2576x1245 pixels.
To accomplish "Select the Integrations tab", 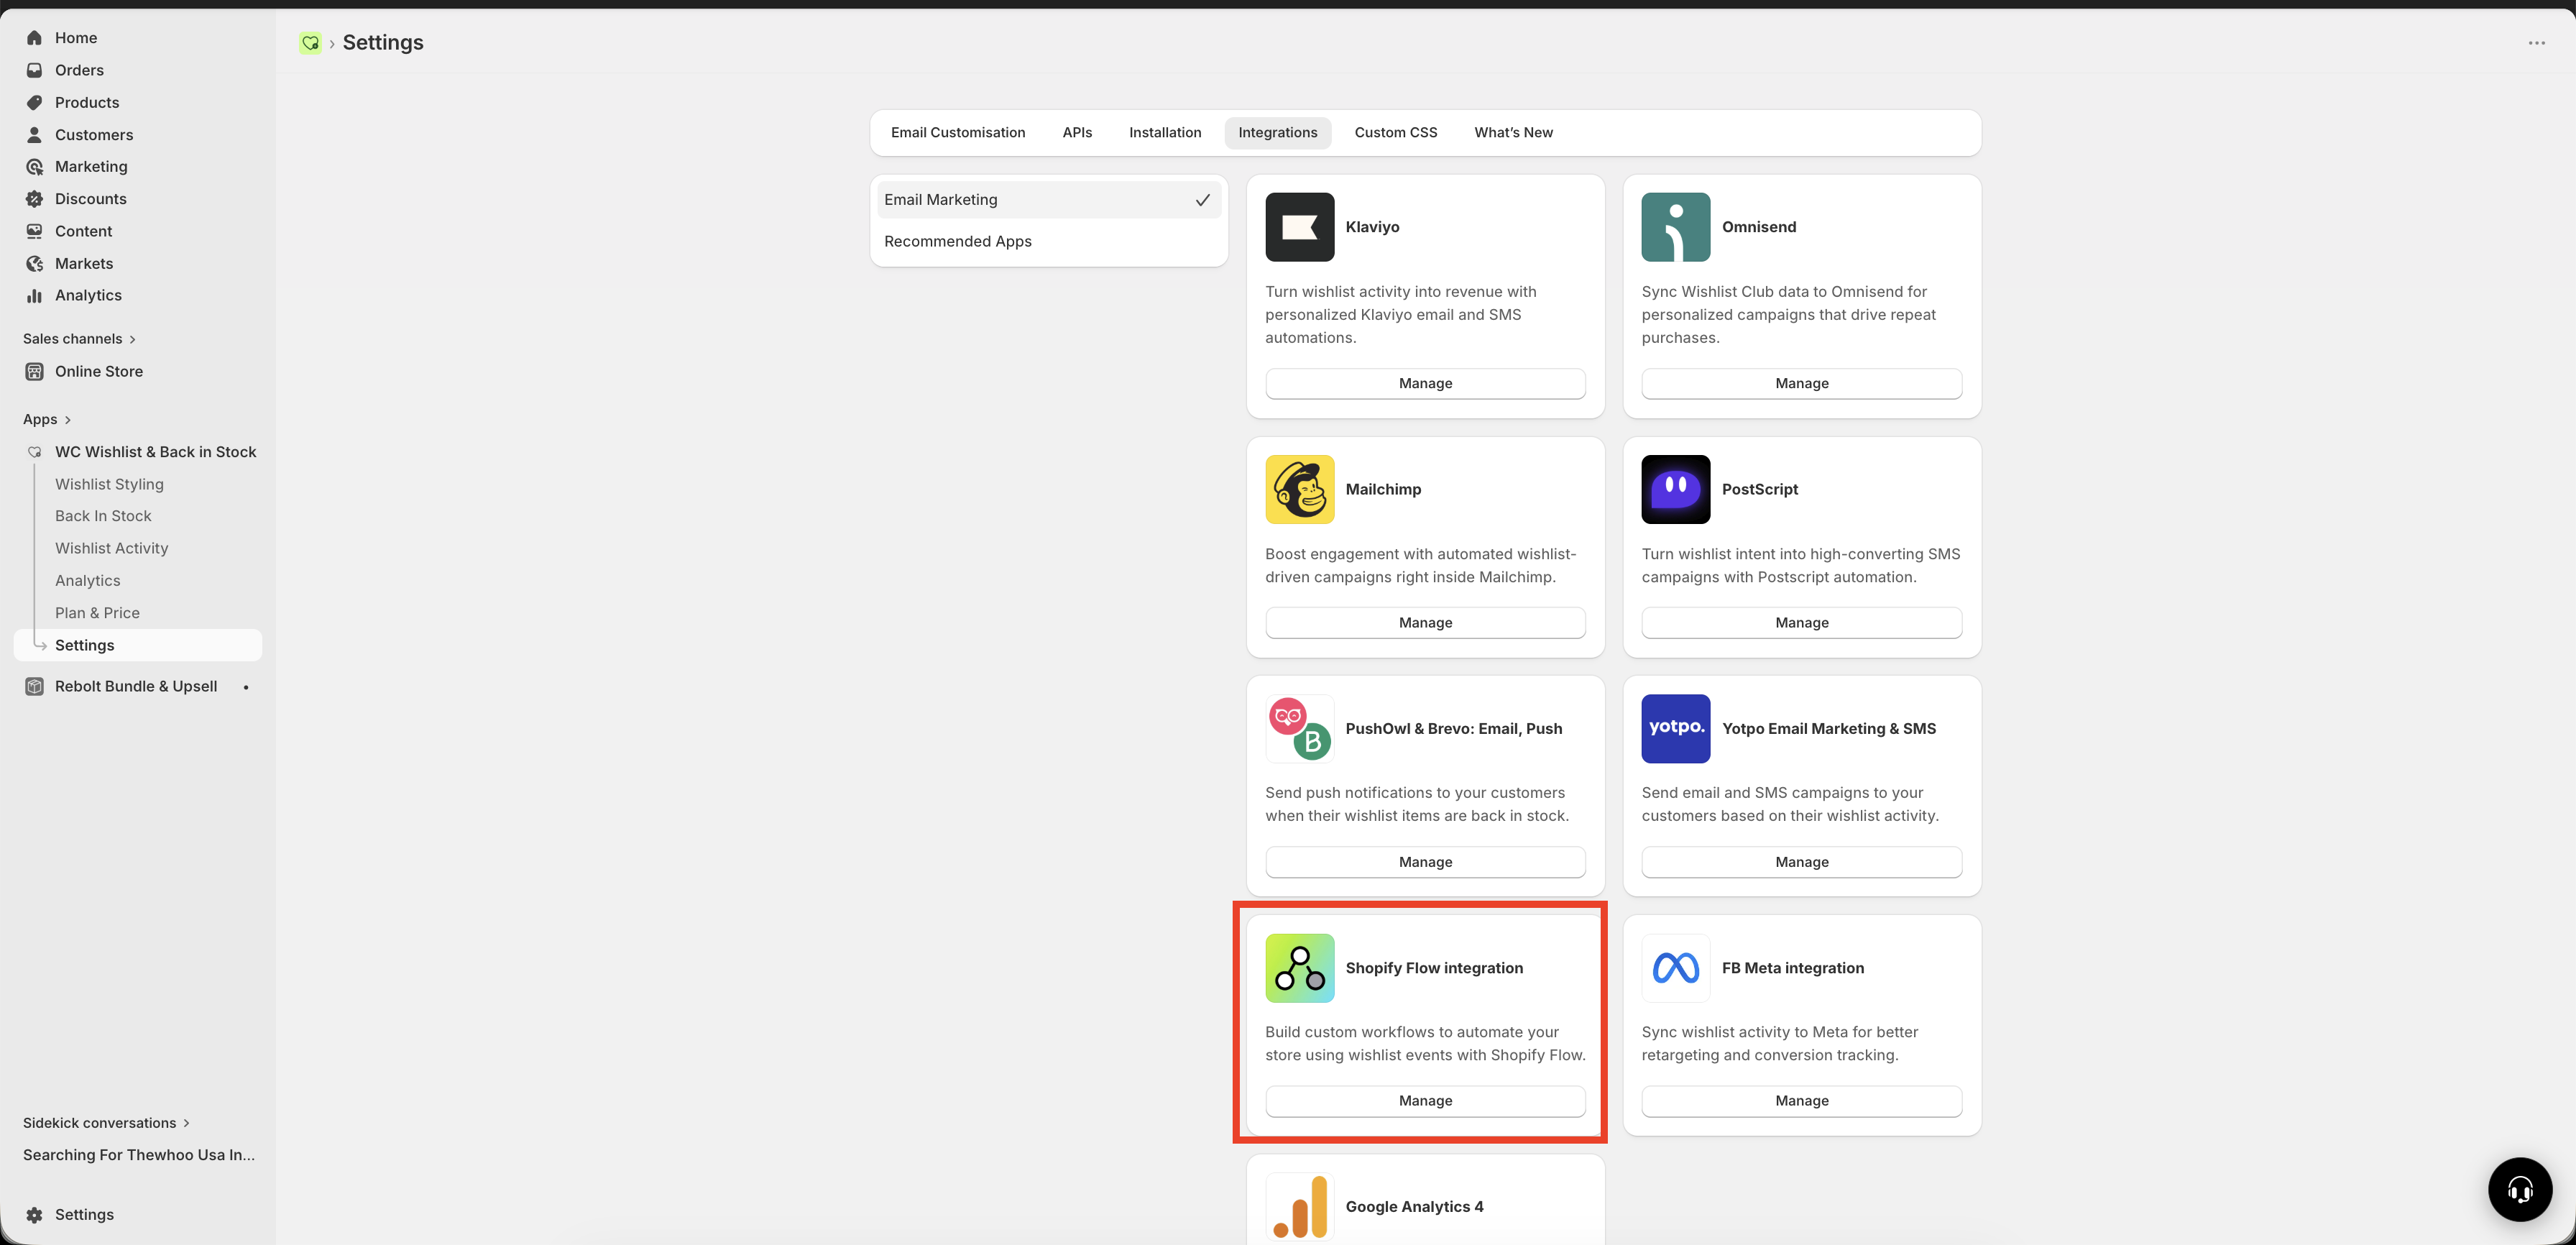I will (x=1277, y=132).
